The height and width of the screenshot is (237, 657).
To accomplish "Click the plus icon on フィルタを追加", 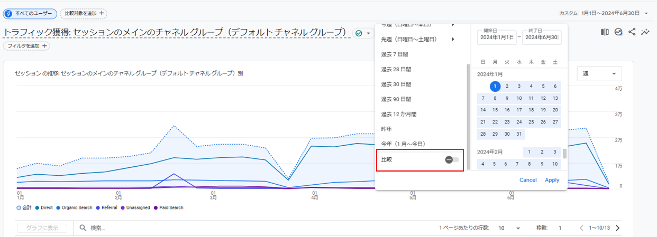I will (x=44, y=46).
